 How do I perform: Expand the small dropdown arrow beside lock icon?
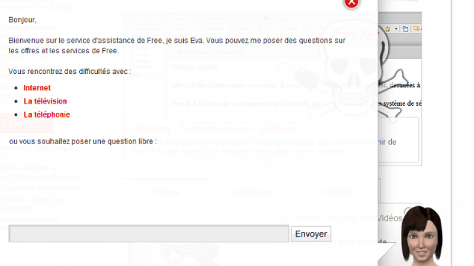pyautogui.click(x=396, y=29)
